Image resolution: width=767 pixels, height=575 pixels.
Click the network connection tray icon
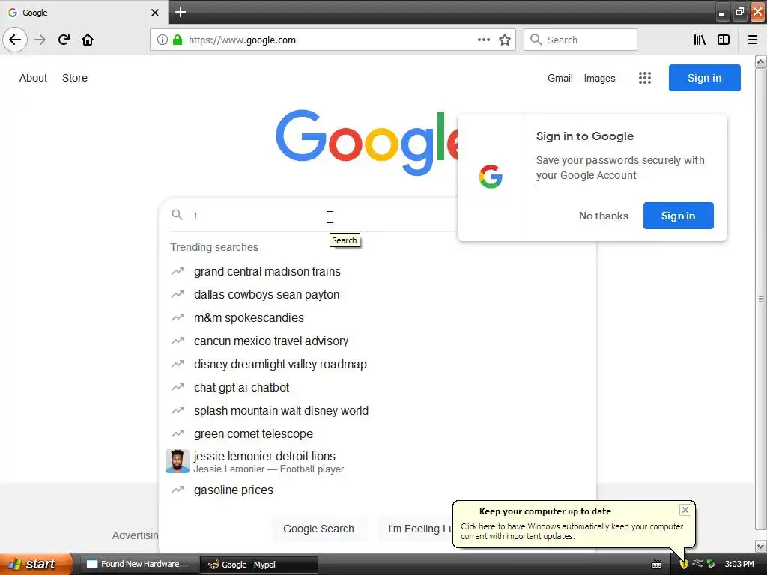[697, 564]
